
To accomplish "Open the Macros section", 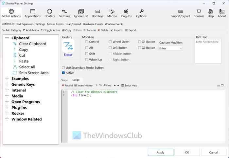I will click(x=112, y=13).
